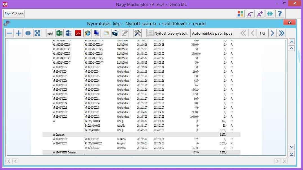Click the zoom in plus icon
The width and height of the screenshot is (303, 170).
click(x=19, y=33)
